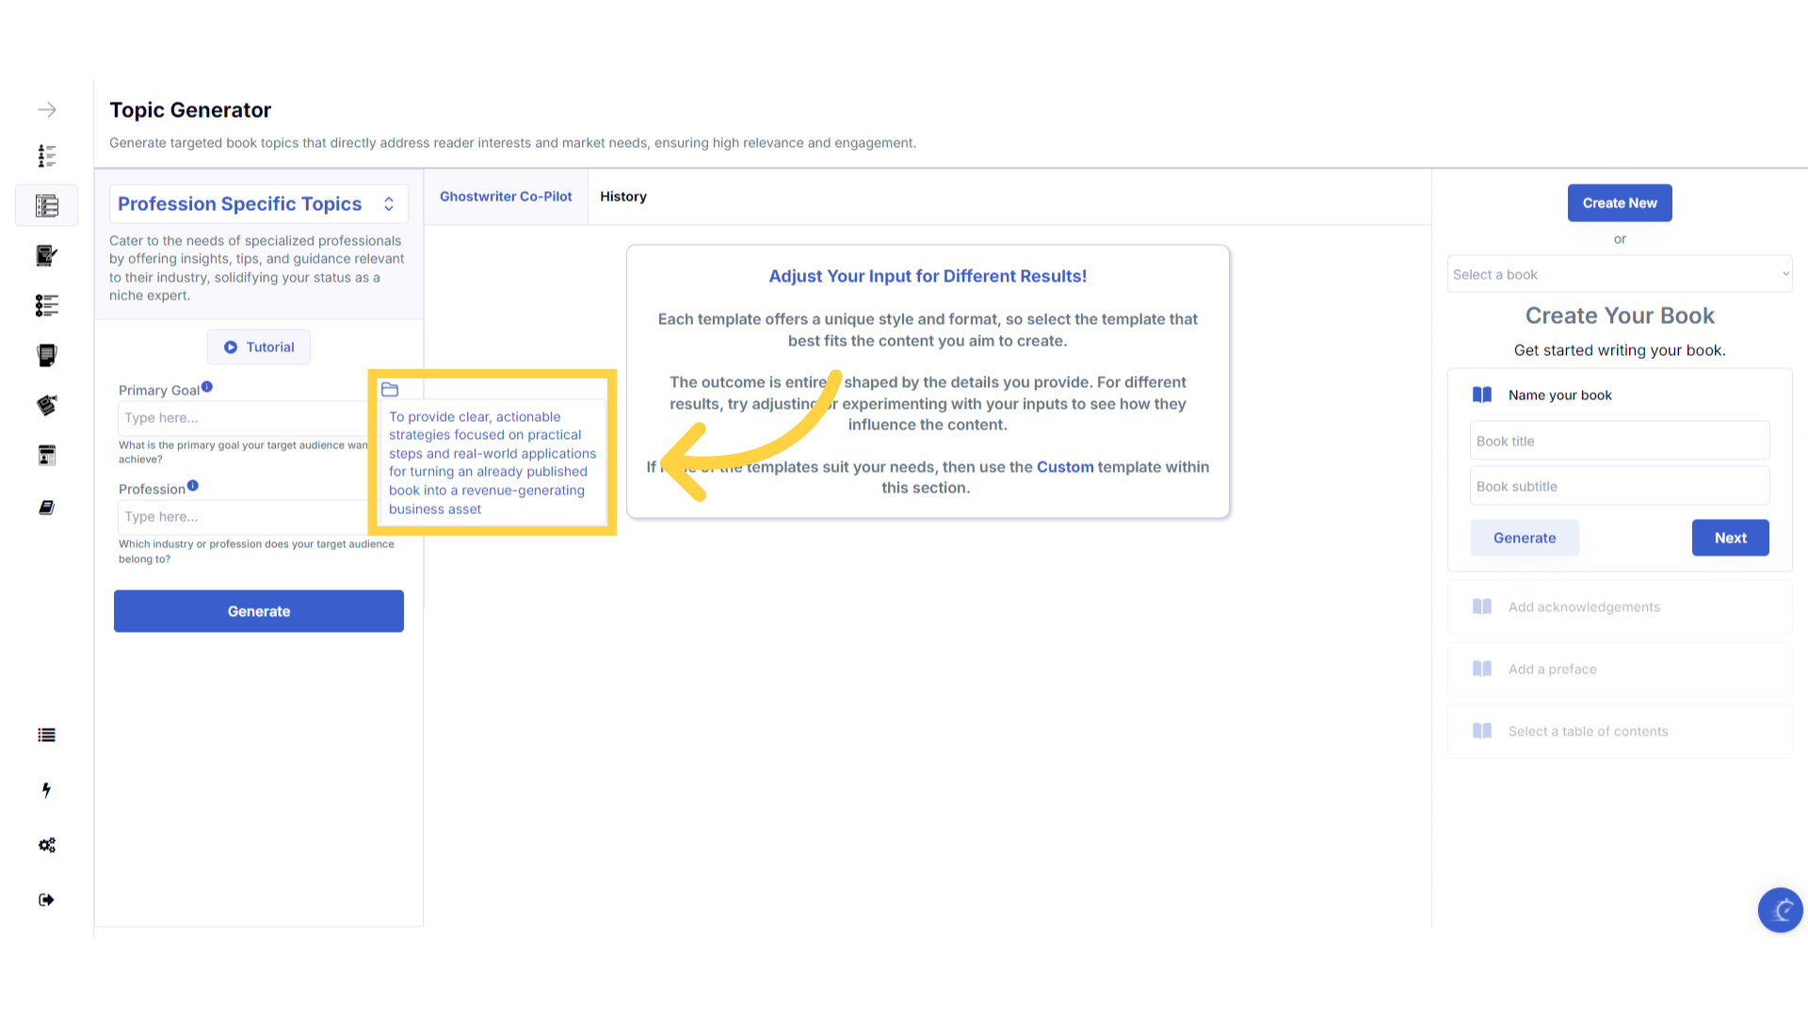Click the folder icon above suggestion text
This screenshot has width=1808, height=1017.
point(390,390)
